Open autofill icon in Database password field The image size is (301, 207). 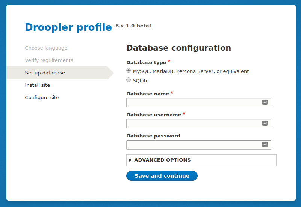(265, 144)
